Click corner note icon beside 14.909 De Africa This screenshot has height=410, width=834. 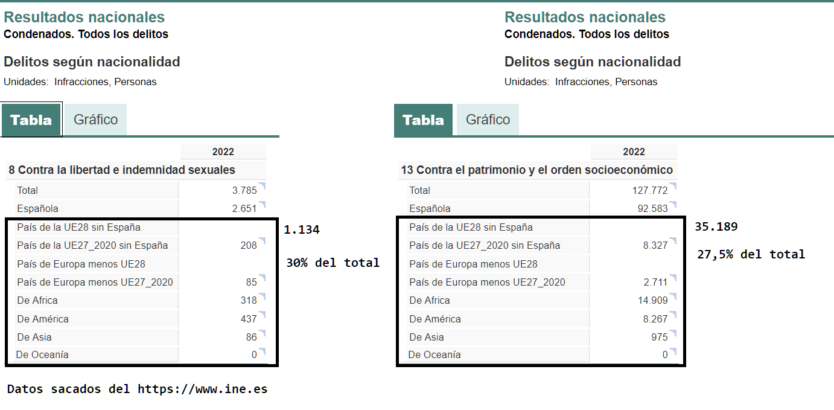point(673,296)
